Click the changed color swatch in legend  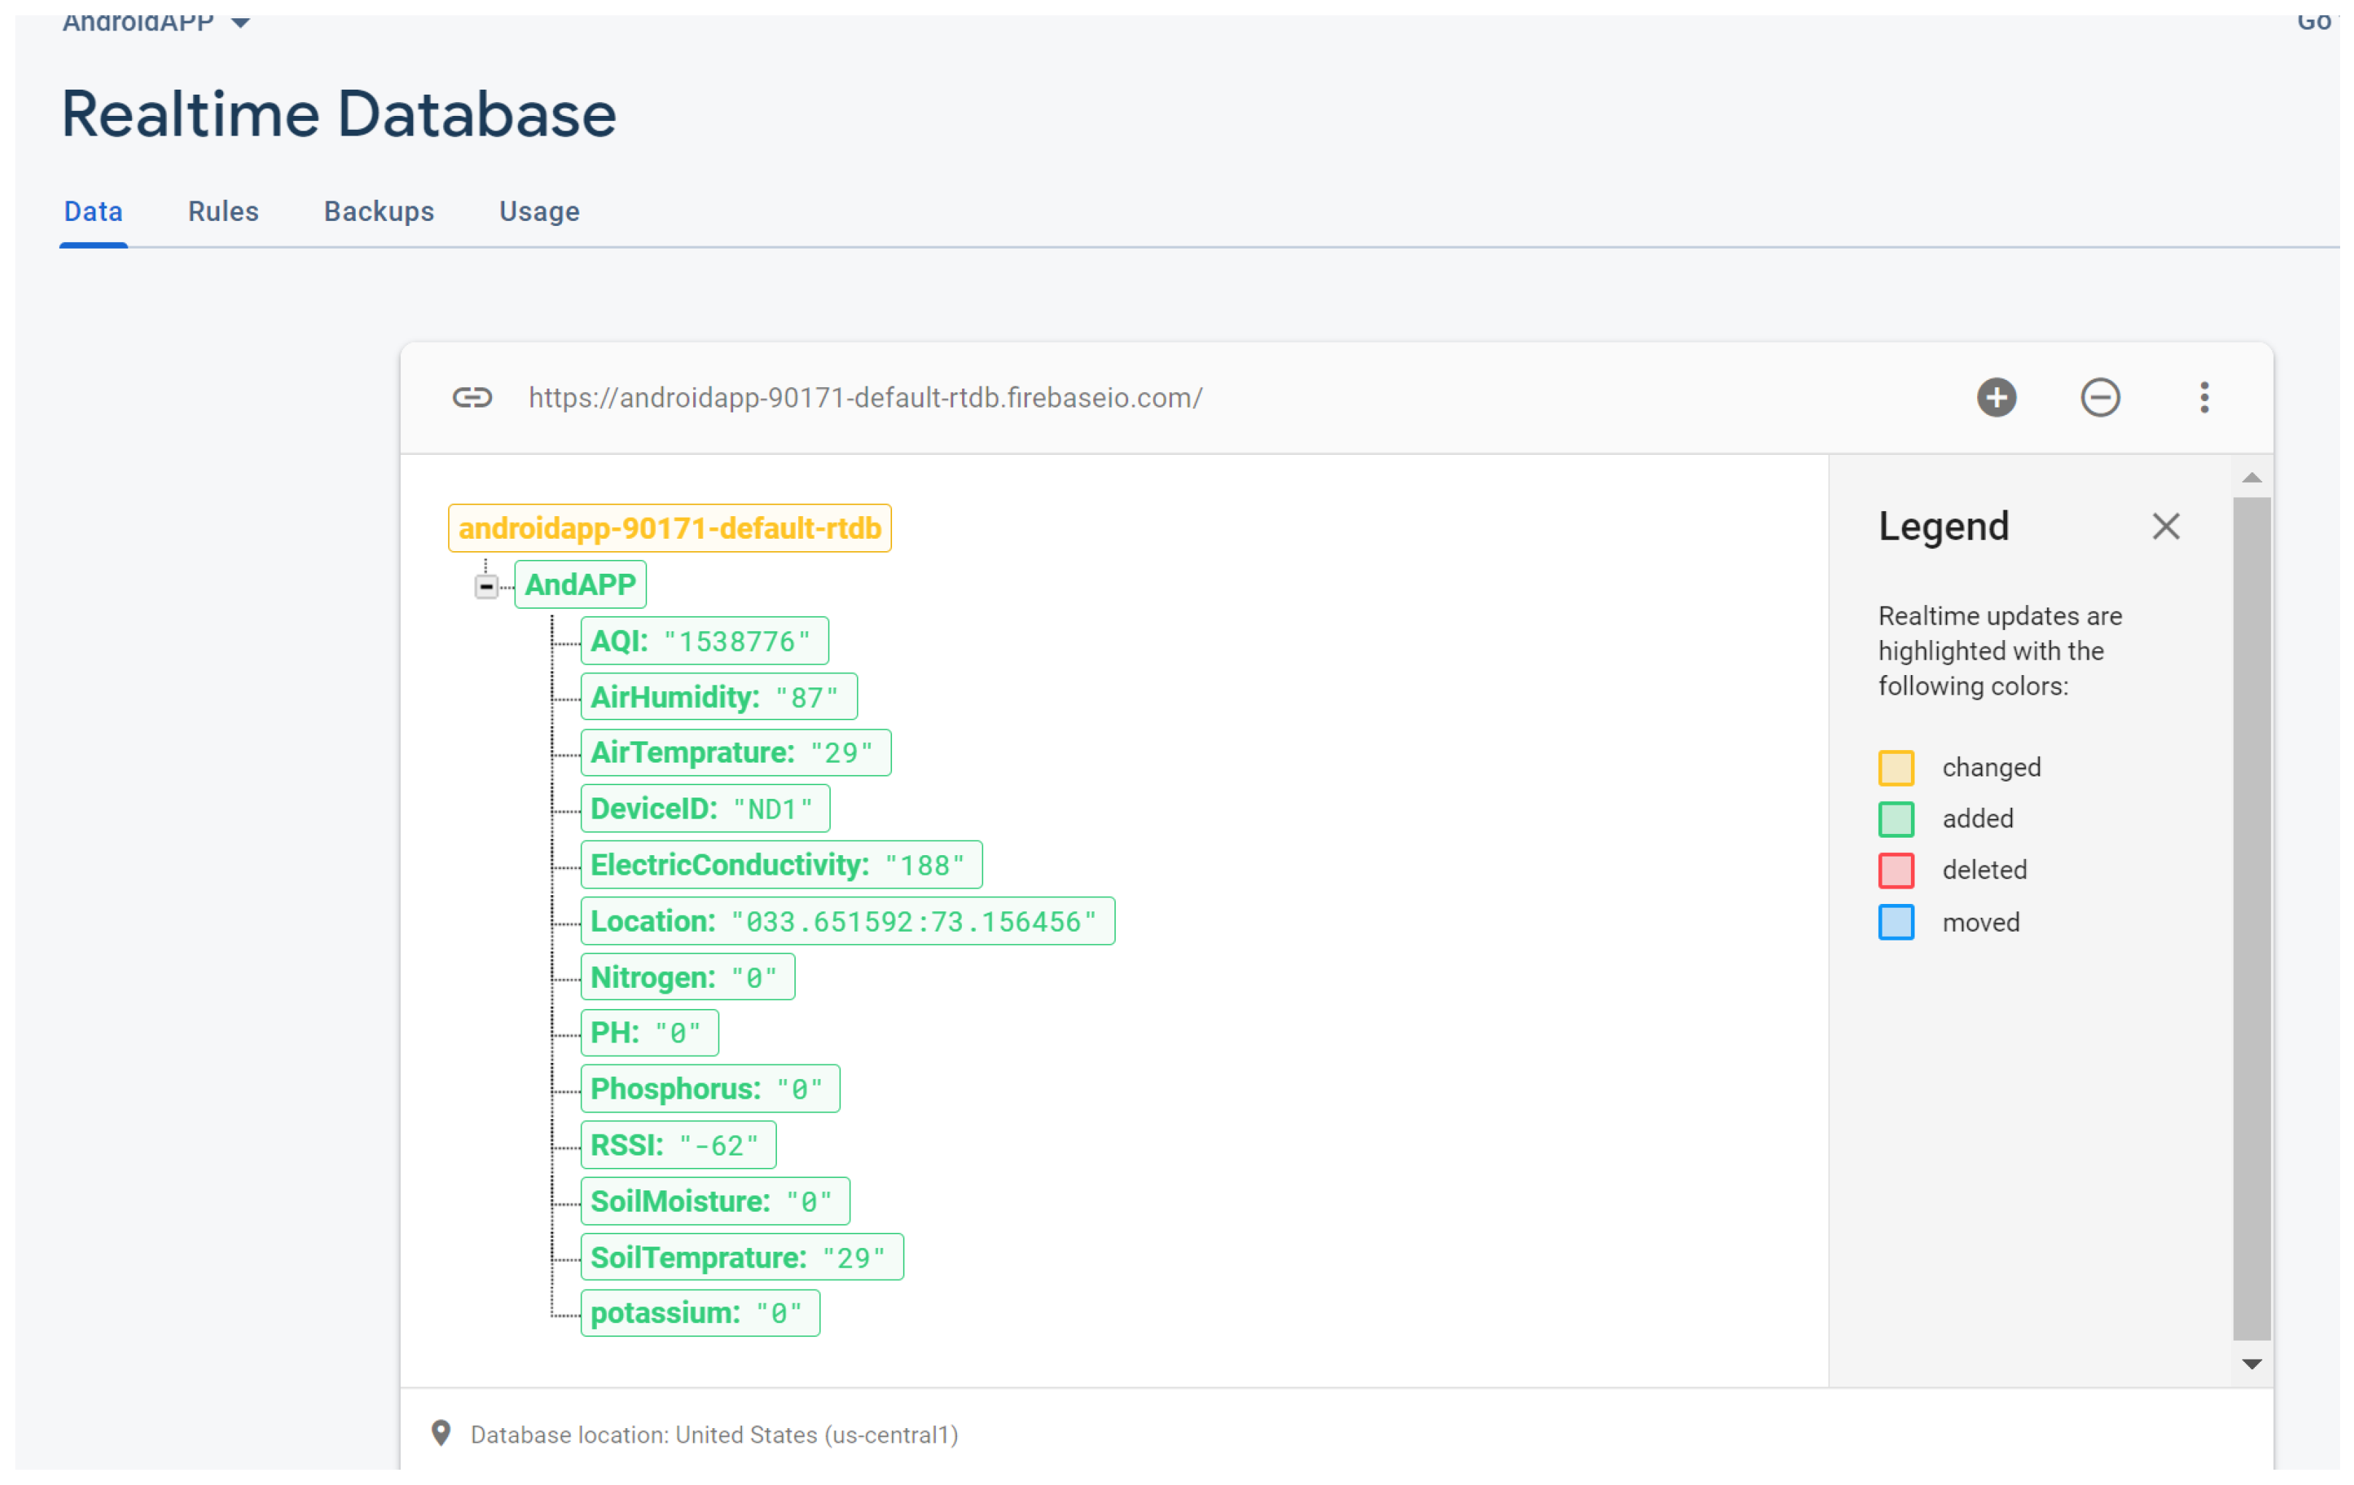[1896, 768]
